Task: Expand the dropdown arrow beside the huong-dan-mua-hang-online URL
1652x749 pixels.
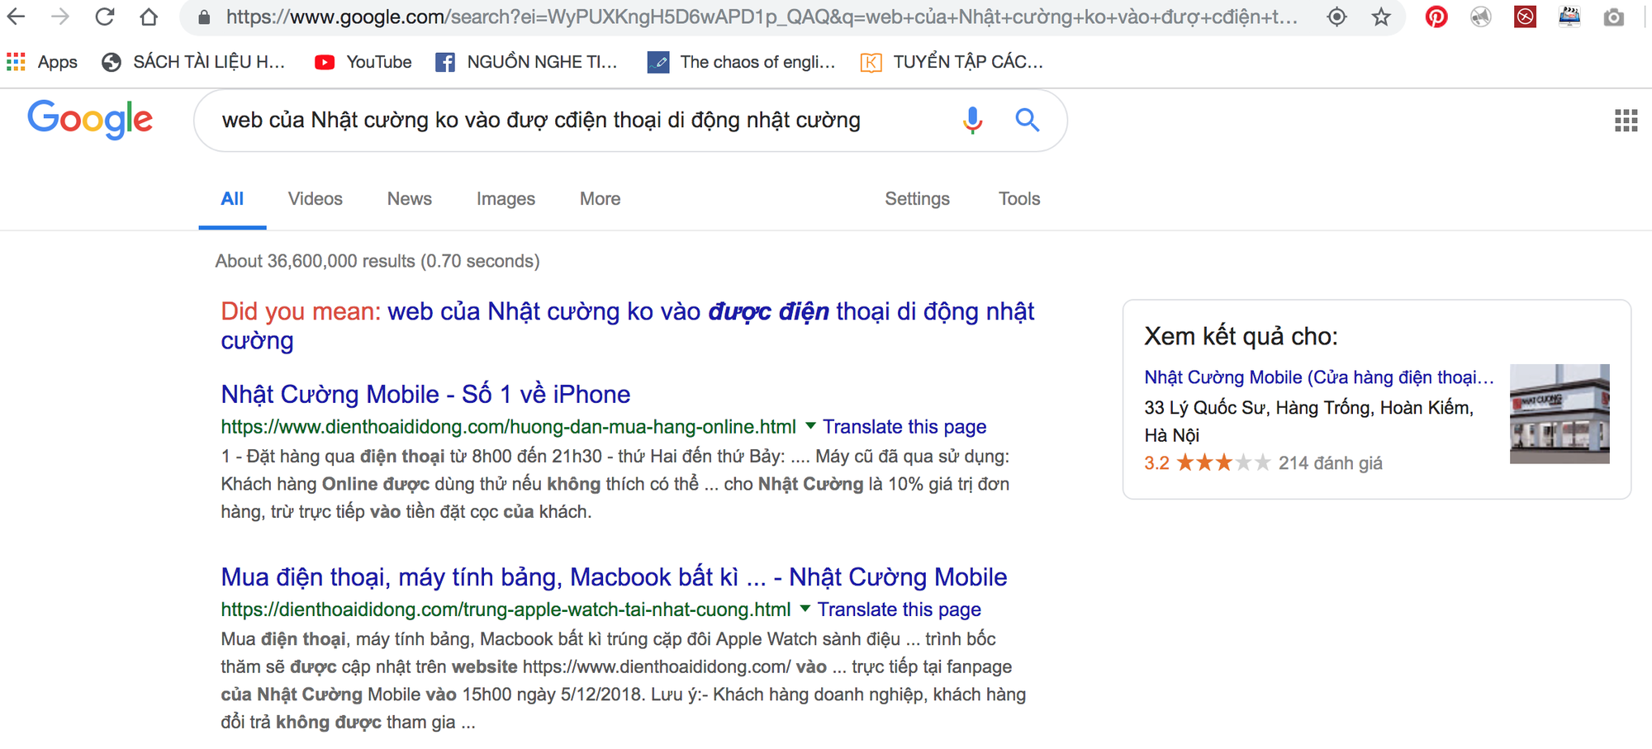Action: tap(810, 426)
